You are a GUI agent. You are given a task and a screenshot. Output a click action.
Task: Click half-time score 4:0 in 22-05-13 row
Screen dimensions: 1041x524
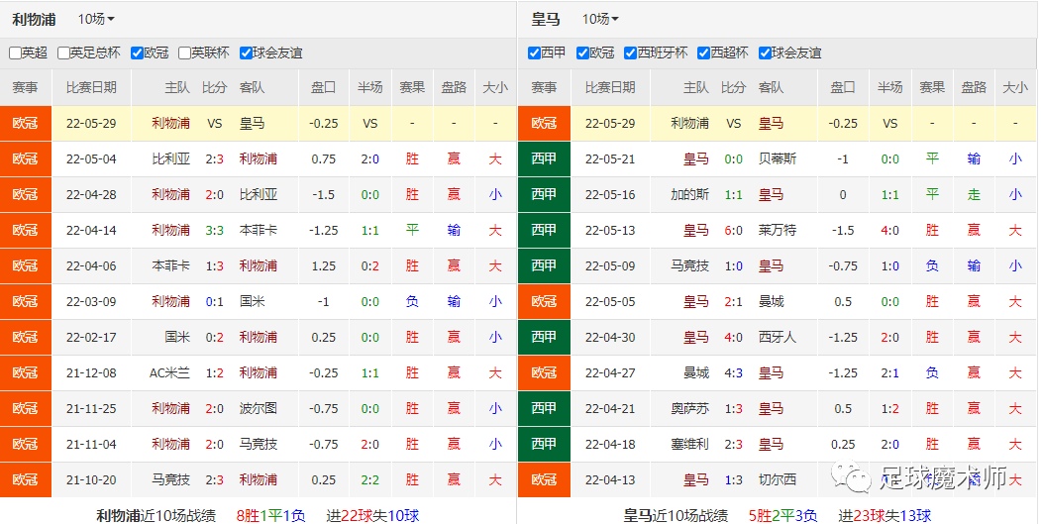pyautogui.click(x=889, y=231)
